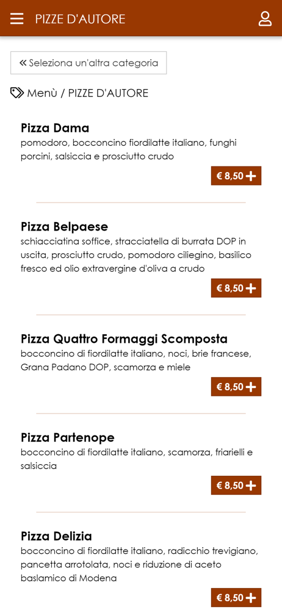This screenshot has width=282, height=610.
Task: Add Pizza Delizia with plus icon
Action: pyautogui.click(x=251, y=598)
